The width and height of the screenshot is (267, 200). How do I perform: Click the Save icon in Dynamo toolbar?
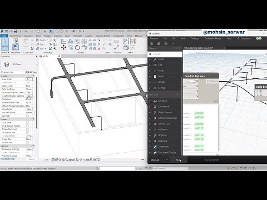pos(166,43)
